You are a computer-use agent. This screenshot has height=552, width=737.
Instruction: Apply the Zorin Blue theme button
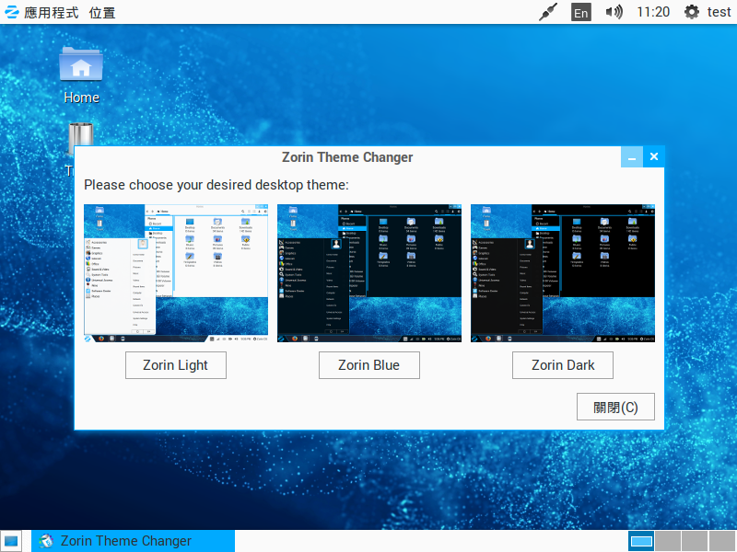pos(369,365)
